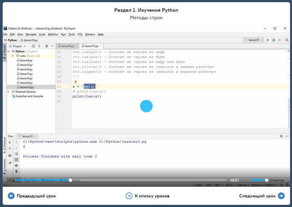
Task: Close the lesson9.py editor tab
Action: click(76, 46)
